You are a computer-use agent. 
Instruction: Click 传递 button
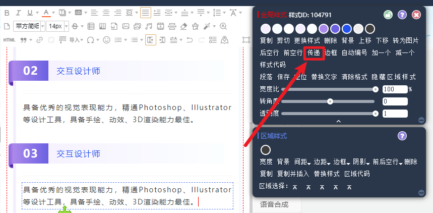click(314, 52)
